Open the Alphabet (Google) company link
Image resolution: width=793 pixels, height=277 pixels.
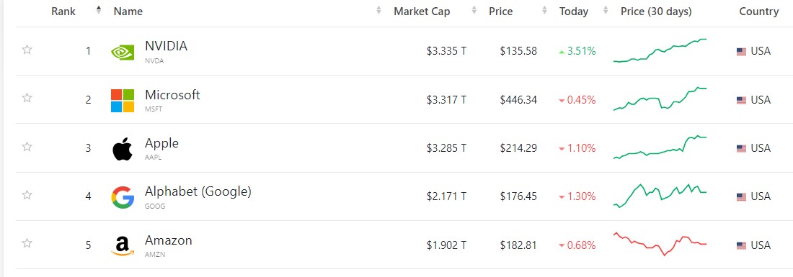click(x=198, y=191)
